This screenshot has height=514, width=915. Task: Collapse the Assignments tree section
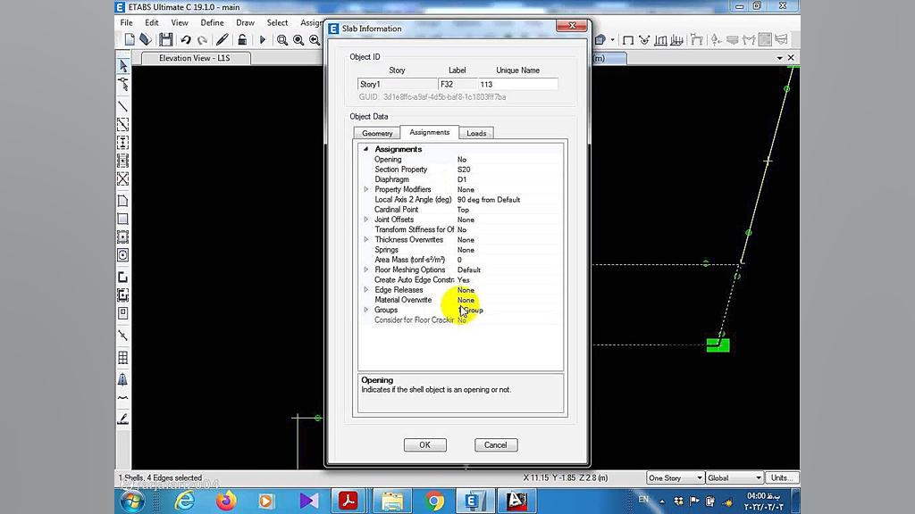coord(365,149)
